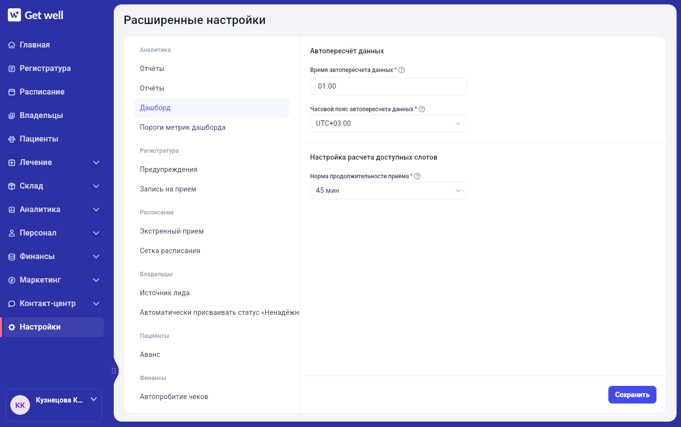The height and width of the screenshot is (427, 681).
Task: Open the Предупреждения settings section
Action: pyautogui.click(x=212, y=169)
